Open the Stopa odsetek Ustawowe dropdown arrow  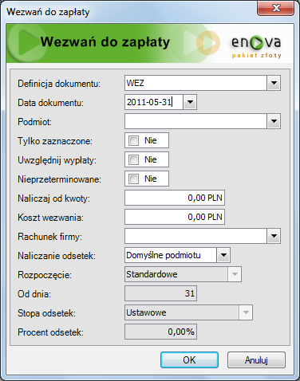[x=246, y=312]
